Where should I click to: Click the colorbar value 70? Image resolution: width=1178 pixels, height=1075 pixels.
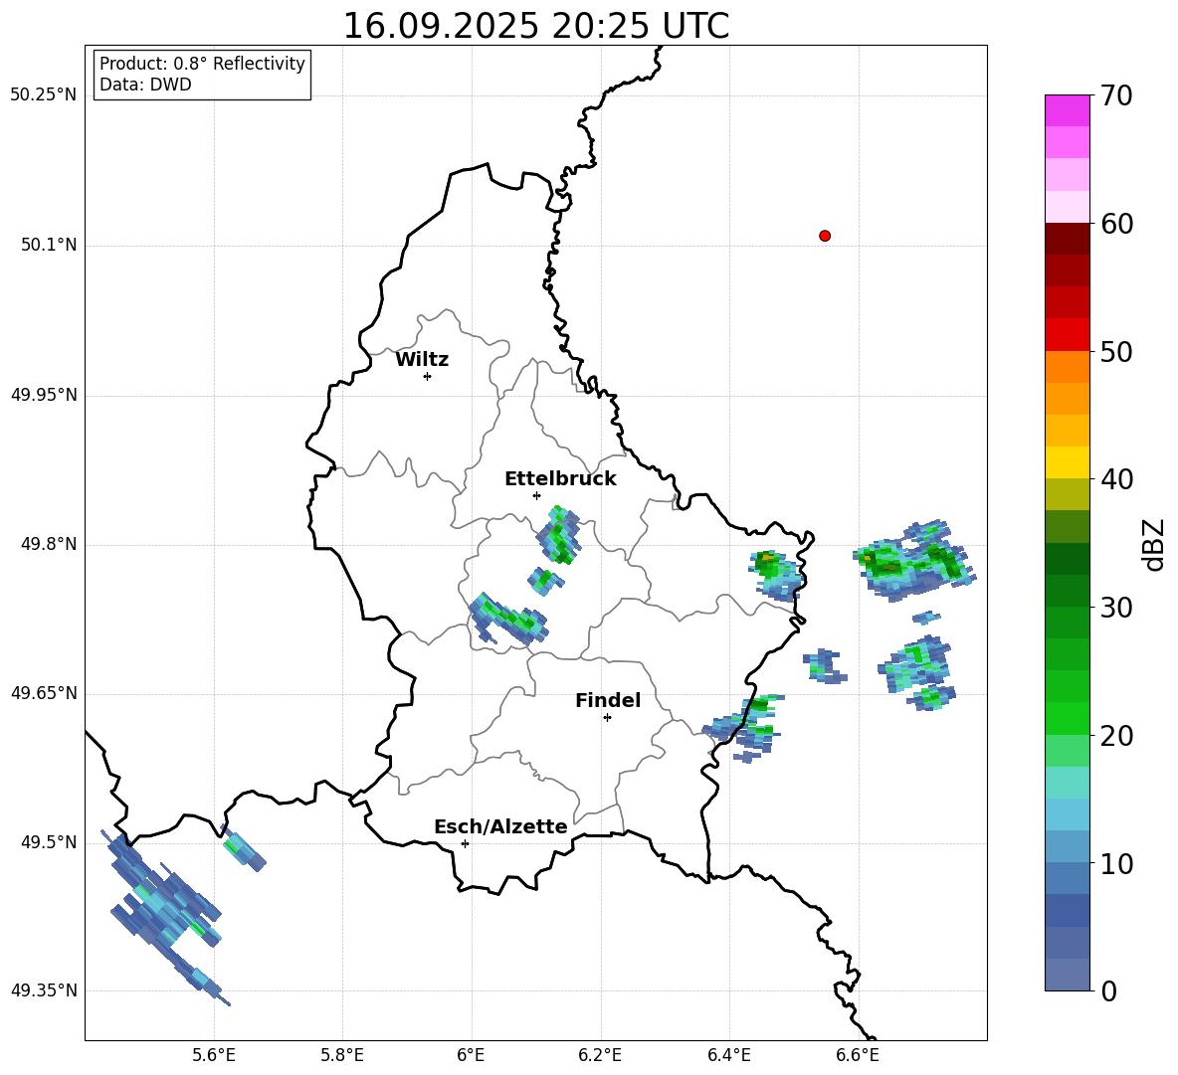[1116, 95]
